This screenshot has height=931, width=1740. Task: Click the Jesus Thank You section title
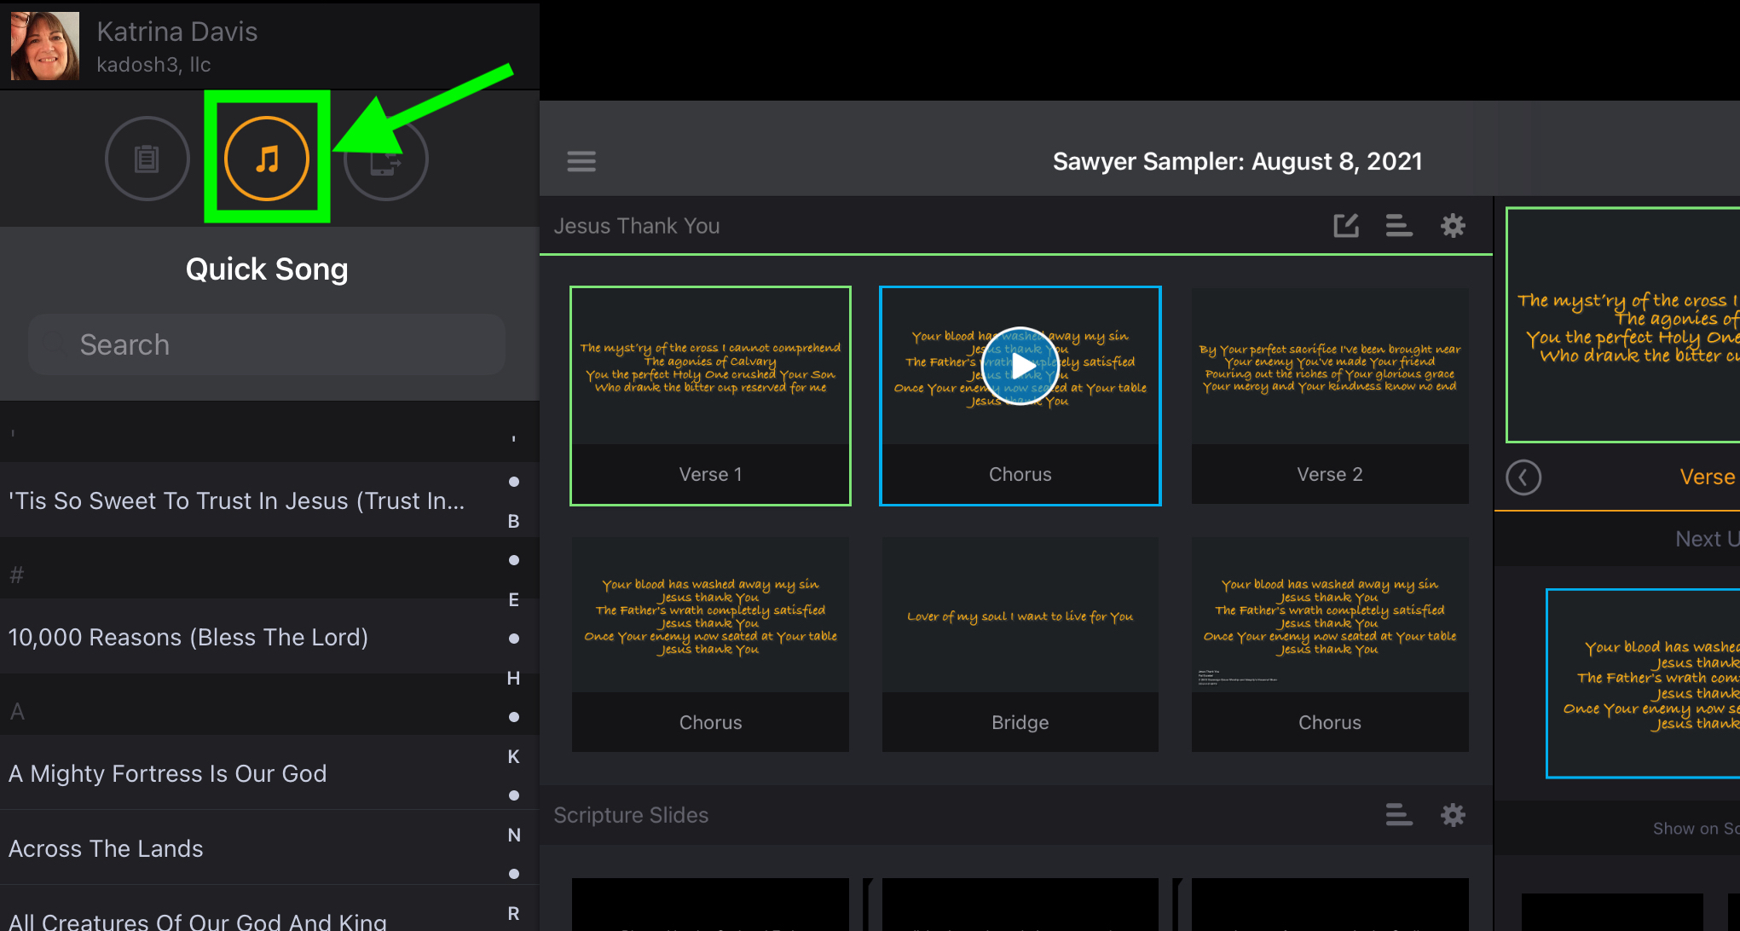(x=637, y=226)
